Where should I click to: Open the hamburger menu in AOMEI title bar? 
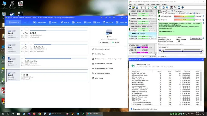pyautogui.click(x=114, y=18)
